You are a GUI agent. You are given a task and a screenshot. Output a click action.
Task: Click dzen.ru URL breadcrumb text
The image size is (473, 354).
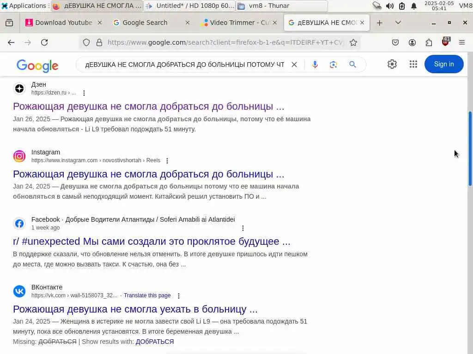coord(54,93)
